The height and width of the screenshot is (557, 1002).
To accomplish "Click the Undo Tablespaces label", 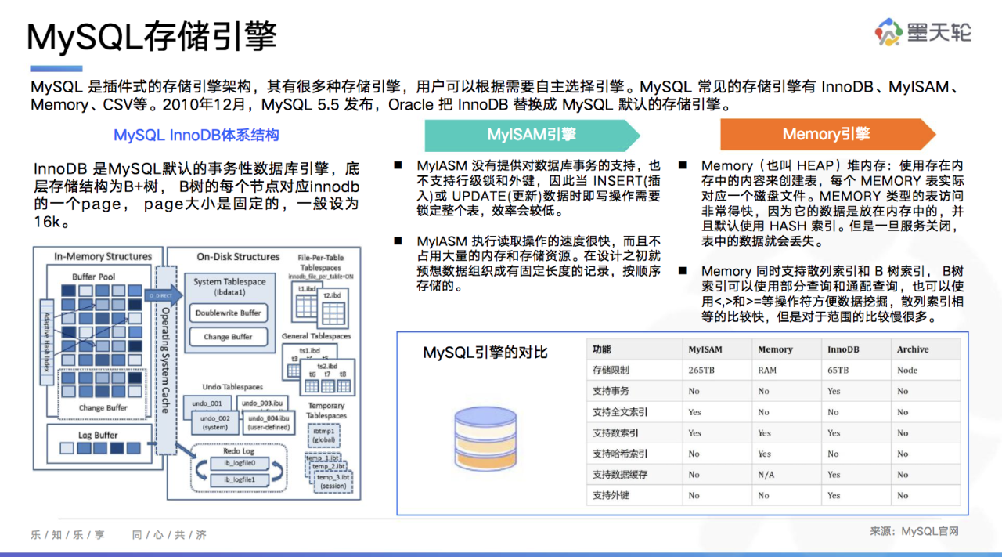I will pyautogui.click(x=232, y=387).
